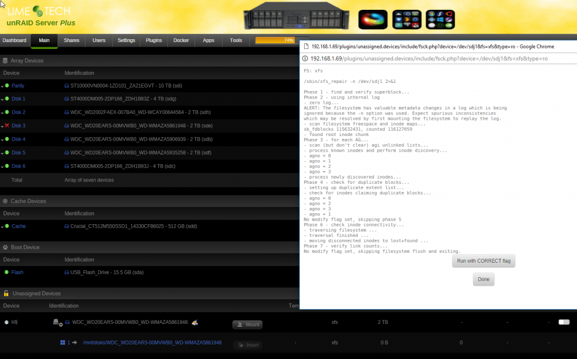Go to the Settings tab
Image resolution: width=577 pixels, height=359 pixels.
tap(126, 40)
